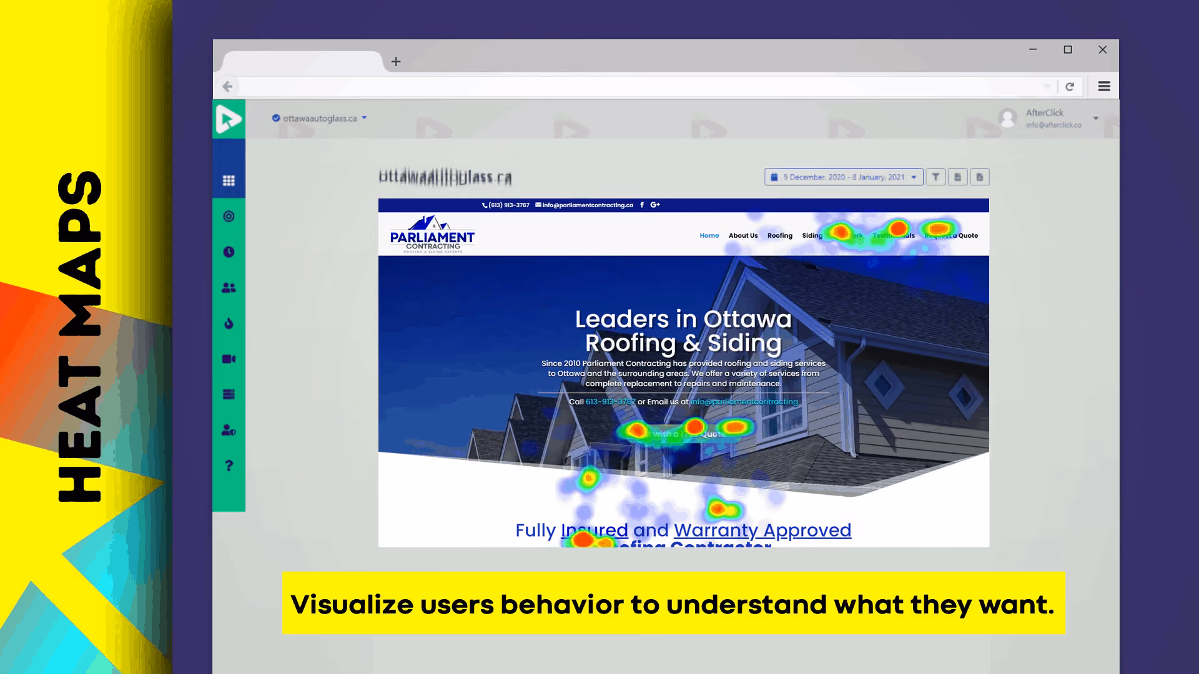Open the help question mark icon
Screen dimensions: 1199x674
pyautogui.click(x=229, y=466)
